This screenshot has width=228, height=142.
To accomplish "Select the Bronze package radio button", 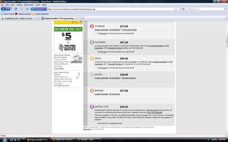I will [x=85, y=92].
